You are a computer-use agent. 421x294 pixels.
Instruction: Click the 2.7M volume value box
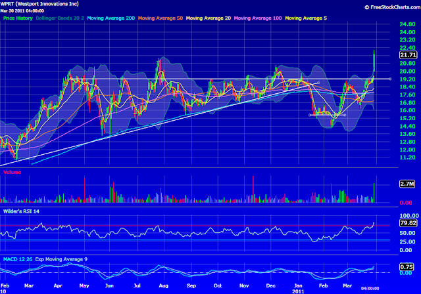pos(407,184)
